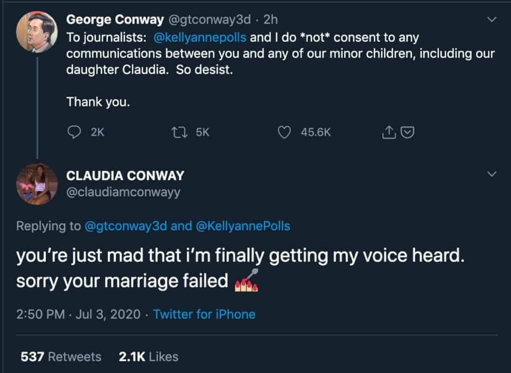Viewport: 511px width, 373px height.
Task: Click the @gtconway3d link in Replying to
Action: pyautogui.click(x=126, y=226)
